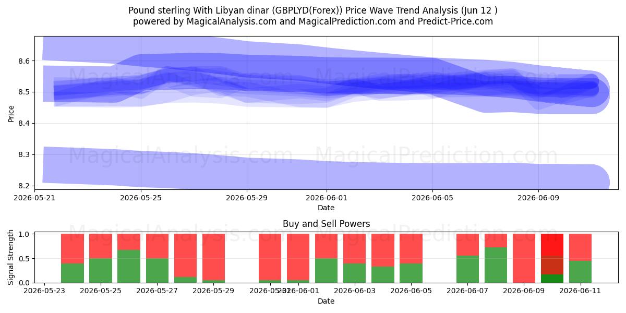Click the 'powered by MagicalAnalysis.com' subtitle line
The width and height of the screenshot is (626, 313).
[x=313, y=21]
